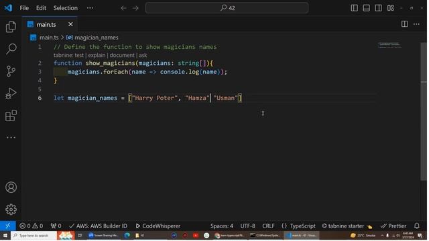Change indentation via Spaces: 4
Image resolution: width=429 pixels, height=241 pixels.
222,226
